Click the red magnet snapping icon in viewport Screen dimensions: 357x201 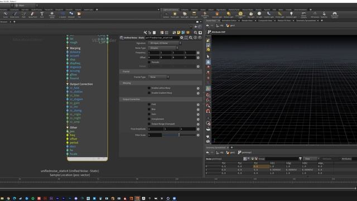(x=208, y=111)
